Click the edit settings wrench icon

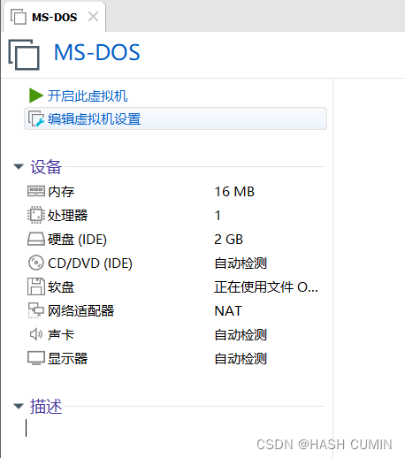[x=36, y=118]
